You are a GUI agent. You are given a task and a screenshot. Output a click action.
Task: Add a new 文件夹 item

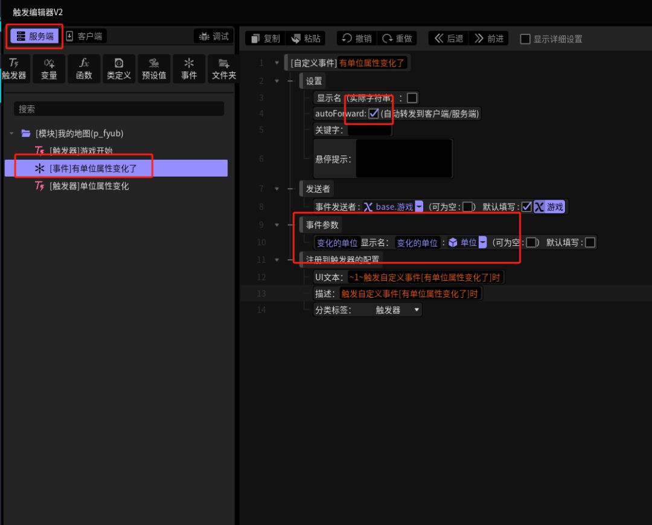(x=224, y=69)
